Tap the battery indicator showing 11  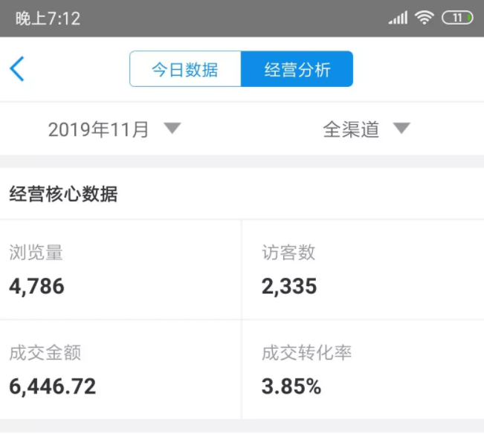[x=457, y=18]
